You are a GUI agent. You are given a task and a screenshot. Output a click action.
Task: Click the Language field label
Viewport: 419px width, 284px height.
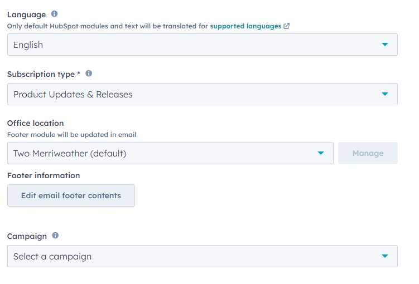click(26, 14)
